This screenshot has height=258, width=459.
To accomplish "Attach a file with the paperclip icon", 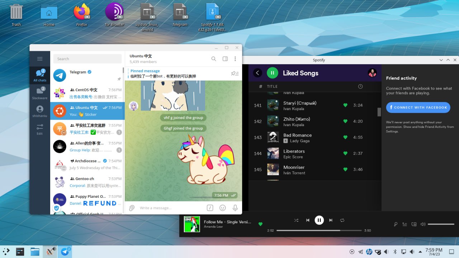I will [x=132, y=208].
